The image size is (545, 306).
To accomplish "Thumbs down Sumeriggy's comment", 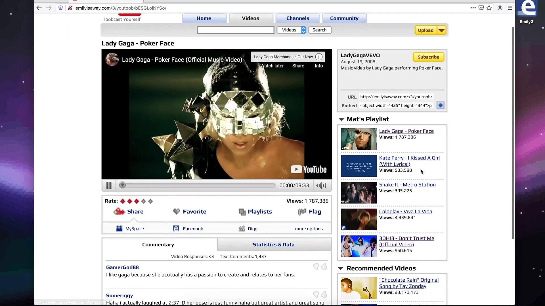I will point(316,295).
